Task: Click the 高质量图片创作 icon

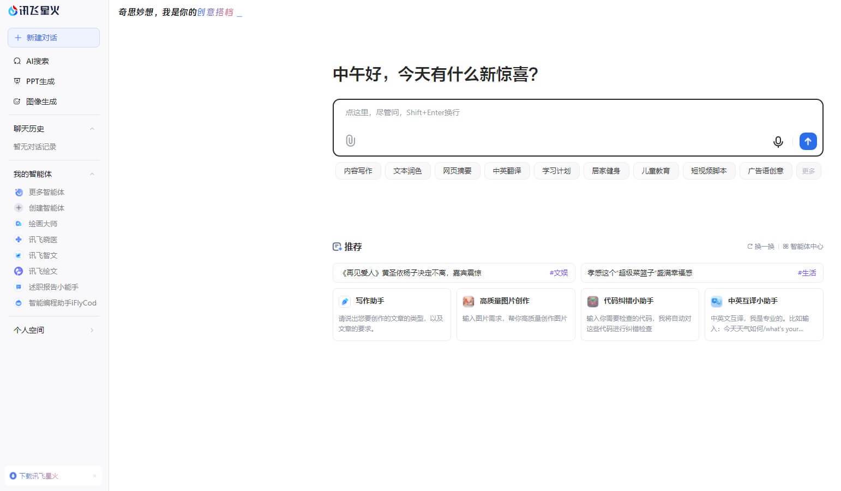Action: tap(468, 301)
